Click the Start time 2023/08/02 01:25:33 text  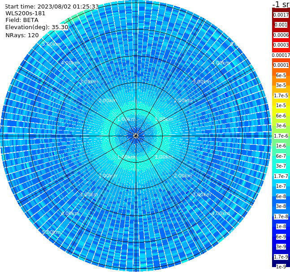point(52,6)
